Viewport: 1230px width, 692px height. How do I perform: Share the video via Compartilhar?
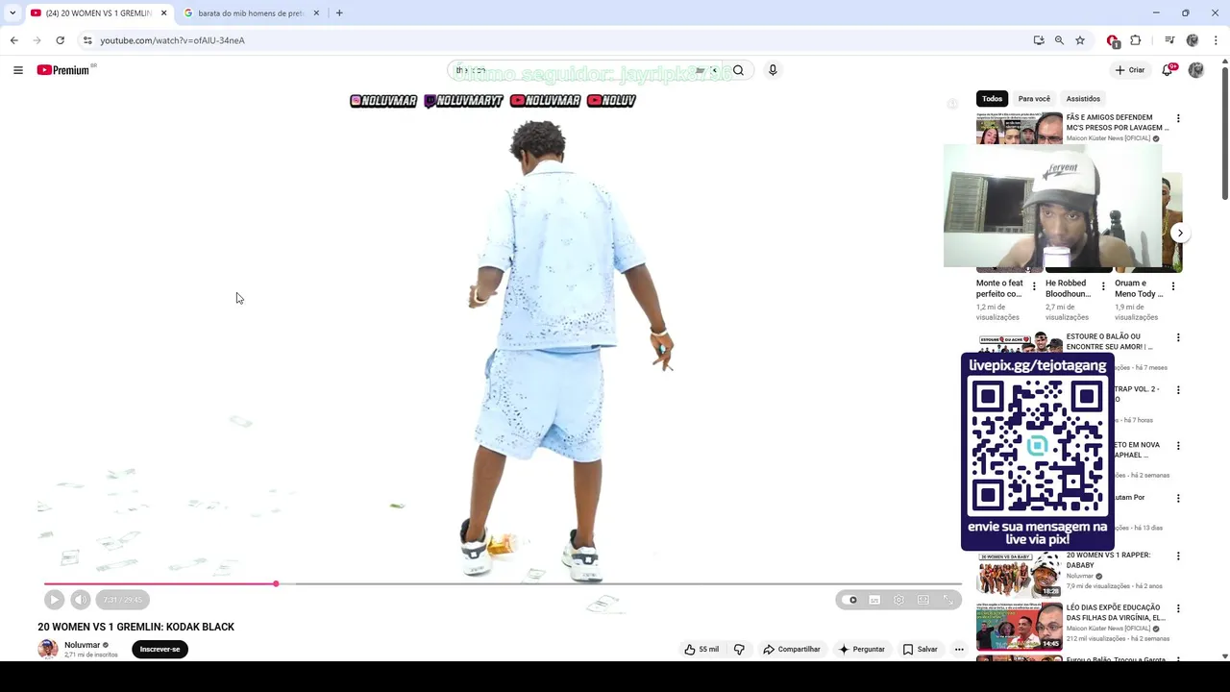click(x=792, y=650)
